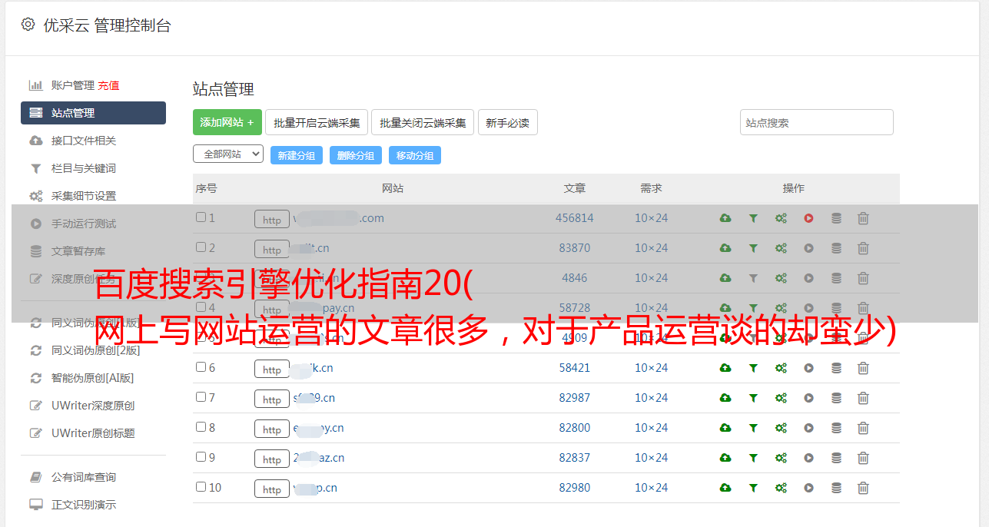Delete site in row 1 via trash icon

tap(863, 218)
